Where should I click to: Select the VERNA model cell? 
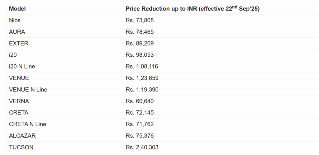pyautogui.click(x=19, y=101)
